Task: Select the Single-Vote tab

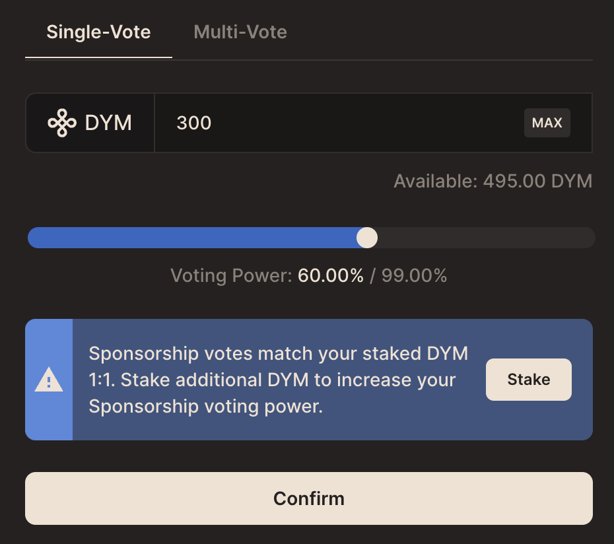Action: click(98, 32)
